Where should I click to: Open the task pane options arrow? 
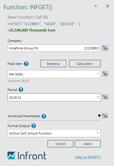[96, 6]
